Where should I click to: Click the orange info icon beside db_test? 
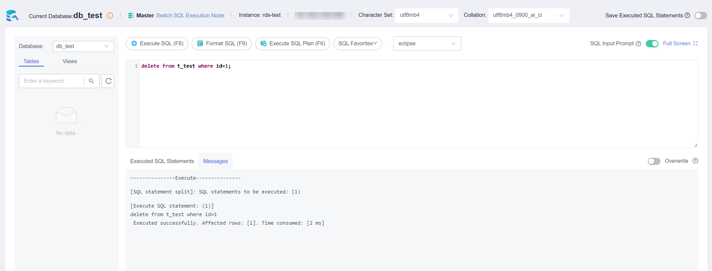point(110,16)
